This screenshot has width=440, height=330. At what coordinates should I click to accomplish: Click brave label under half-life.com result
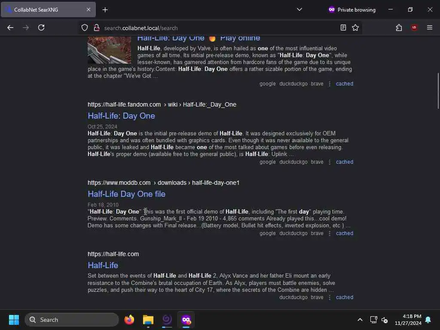tap(317, 297)
